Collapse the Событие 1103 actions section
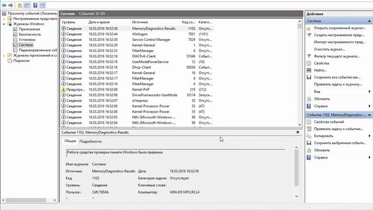Screen dimensions: 373x210 pyautogui.click(x=369, y=115)
